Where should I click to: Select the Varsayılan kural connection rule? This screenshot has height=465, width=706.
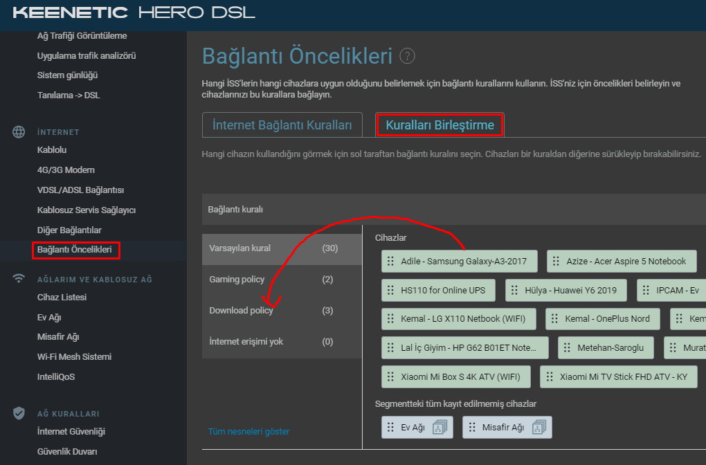click(x=282, y=248)
